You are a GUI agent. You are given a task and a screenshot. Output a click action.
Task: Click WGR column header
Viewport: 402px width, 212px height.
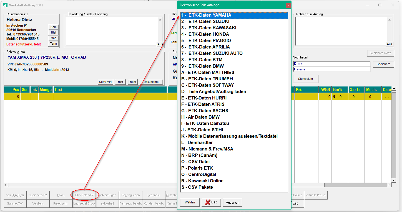point(325,90)
